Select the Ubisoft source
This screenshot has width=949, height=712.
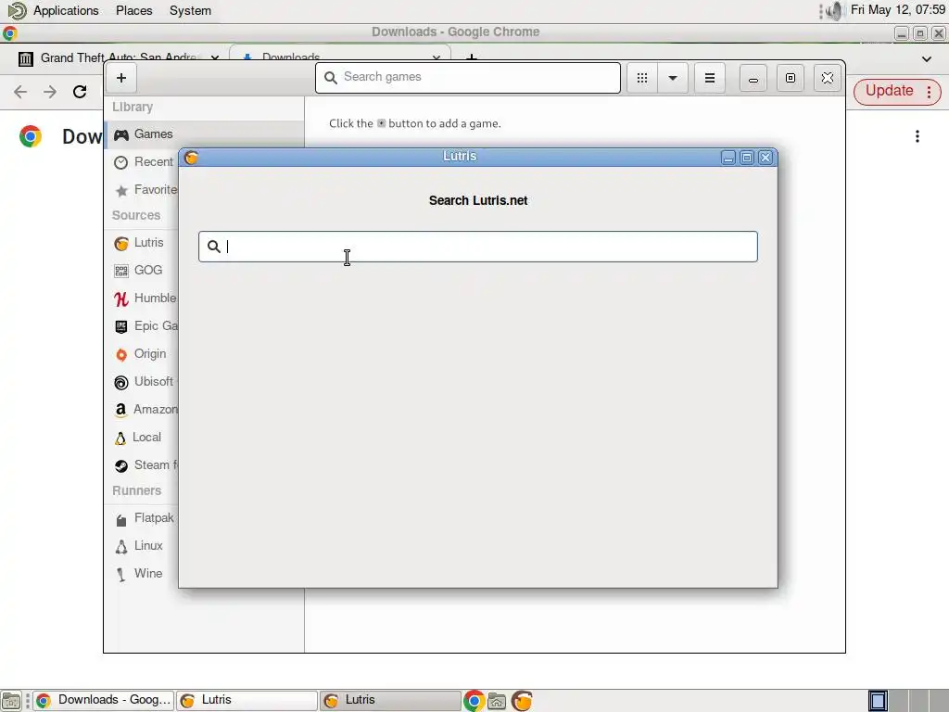[x=144, y=382]
